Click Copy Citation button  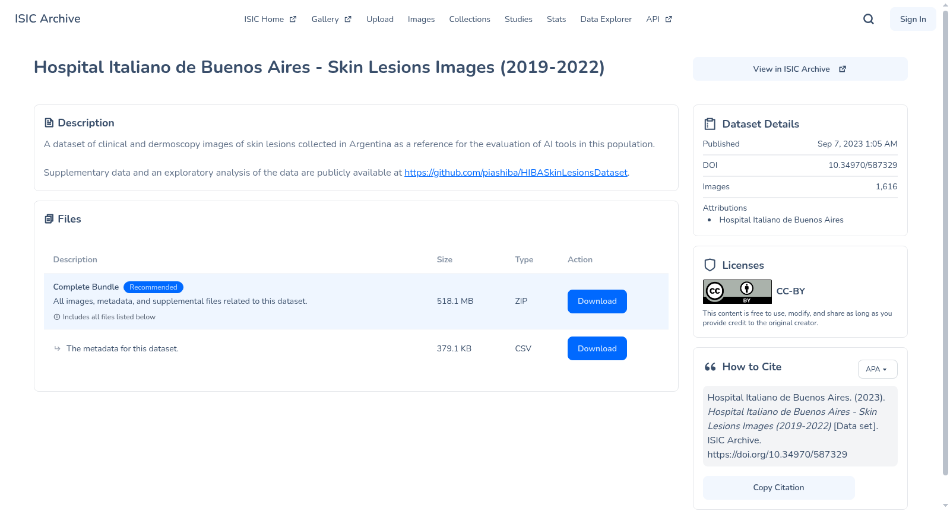[x=779, y=488]
